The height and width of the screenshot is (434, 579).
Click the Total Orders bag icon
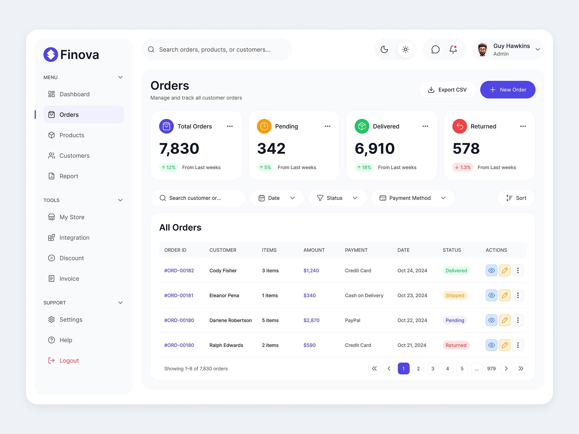(x=166, y=126)
